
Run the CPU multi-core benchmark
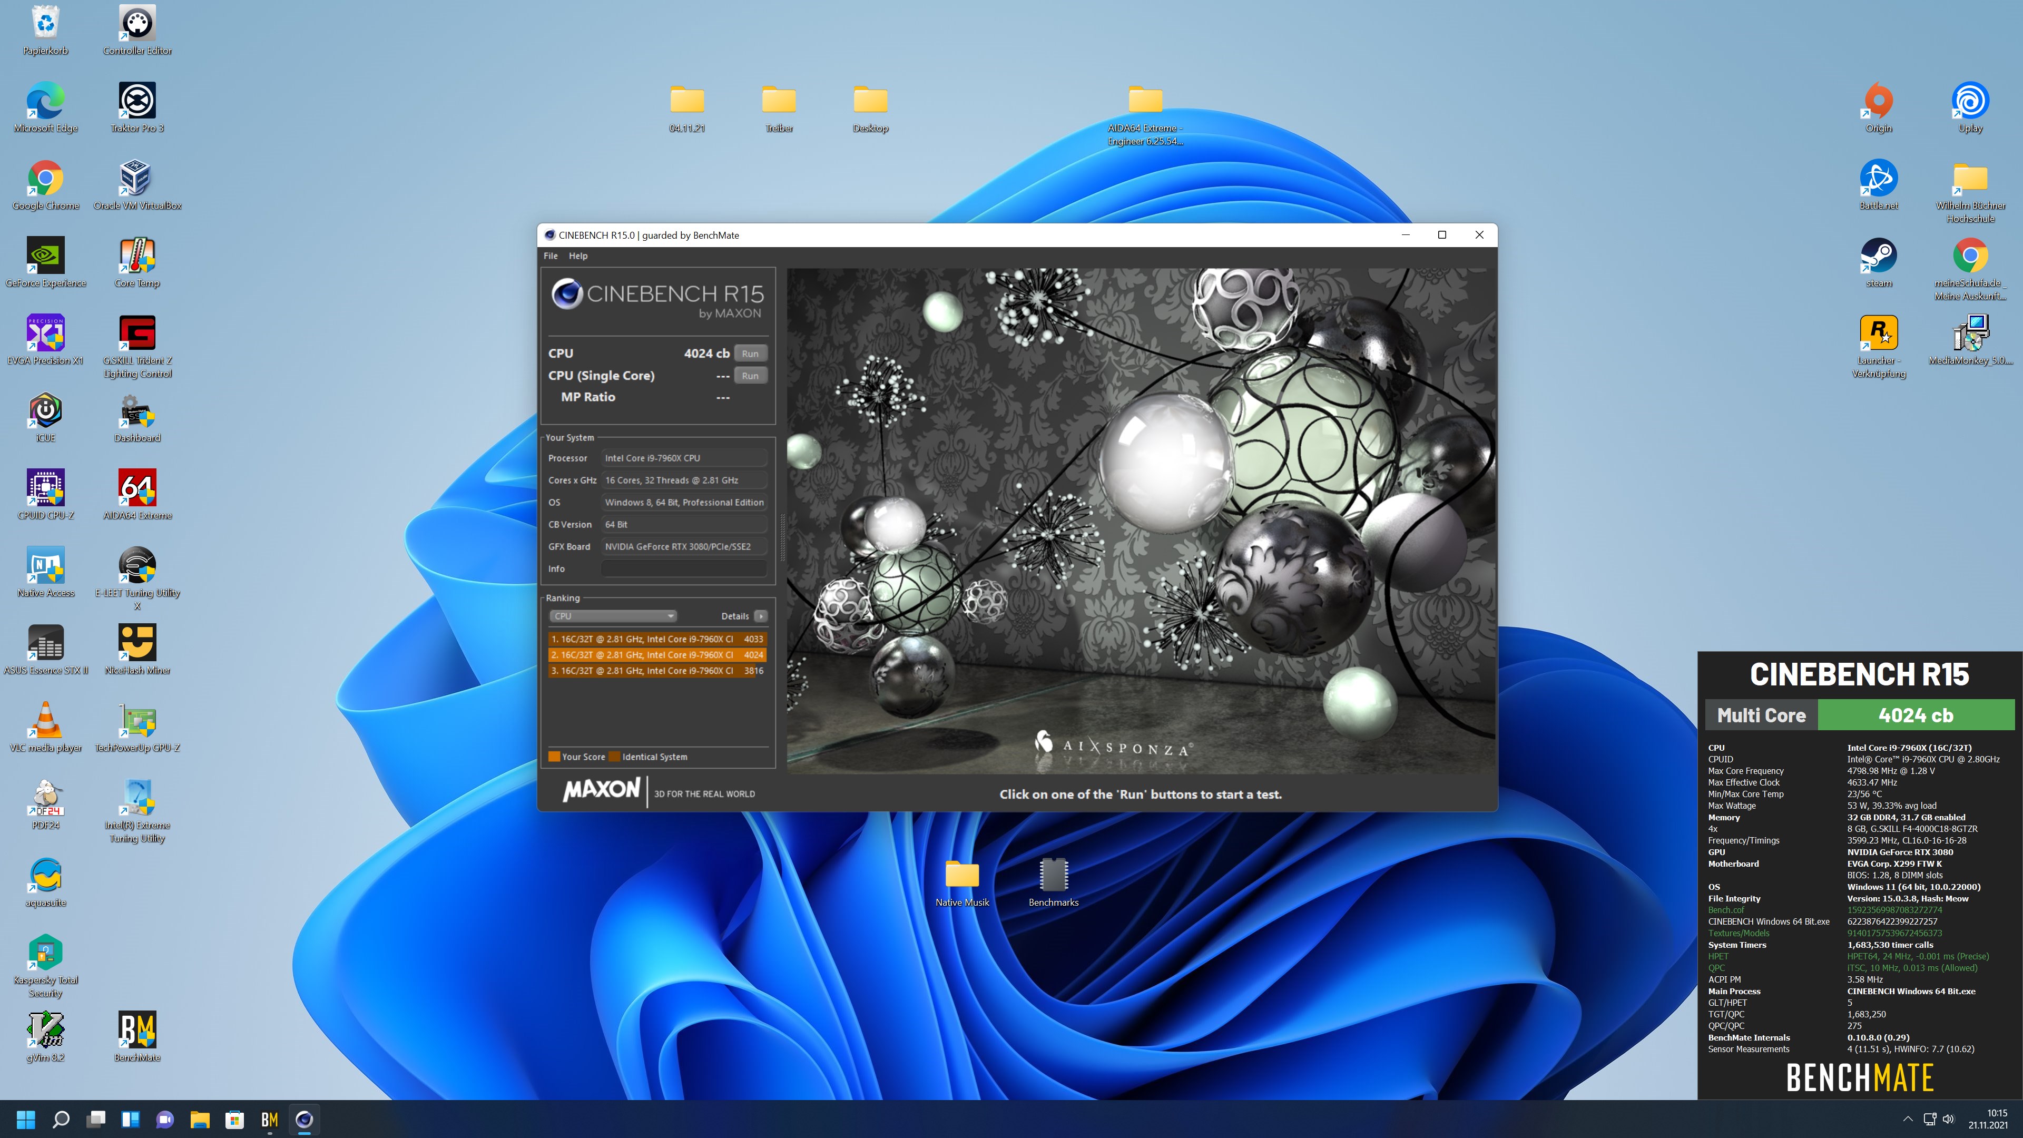[x=750, y=354]
